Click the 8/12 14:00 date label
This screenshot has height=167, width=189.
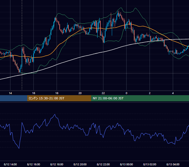(x=10, y=164)
